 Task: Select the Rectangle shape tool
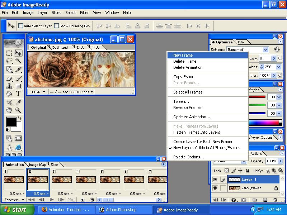click(x=18, y=86)
